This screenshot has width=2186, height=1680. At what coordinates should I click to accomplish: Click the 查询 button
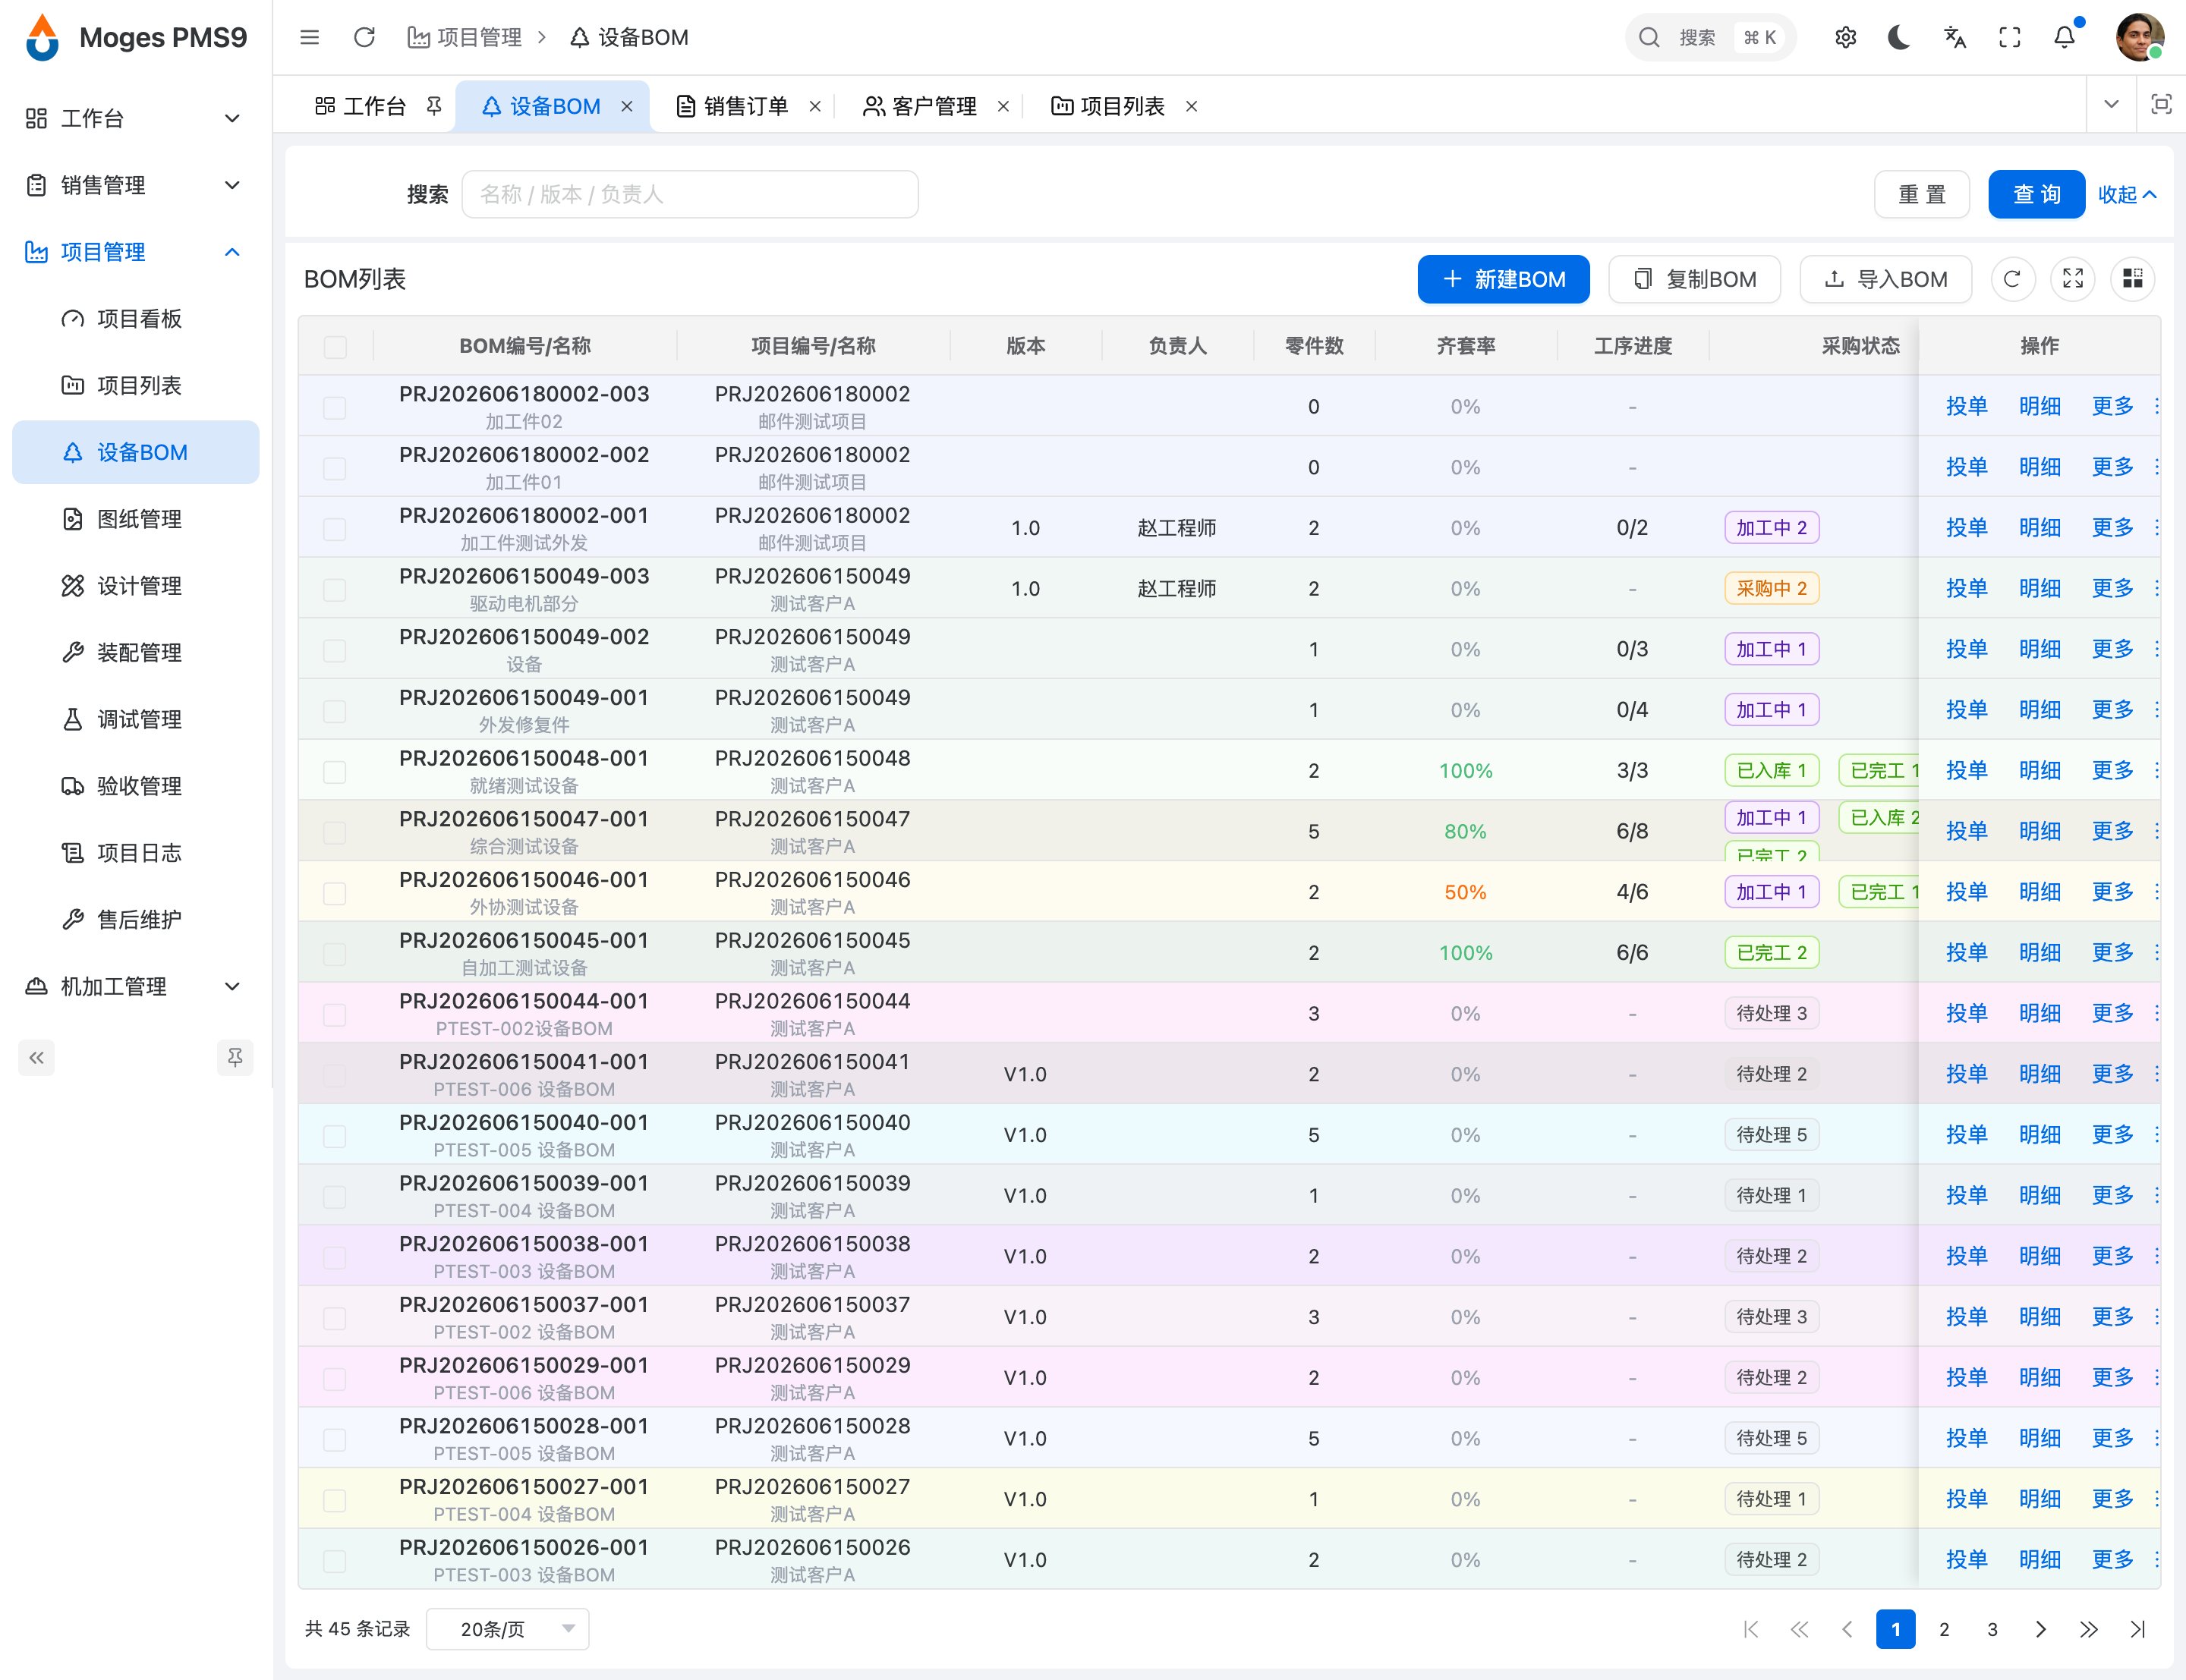coord(2036,194)
